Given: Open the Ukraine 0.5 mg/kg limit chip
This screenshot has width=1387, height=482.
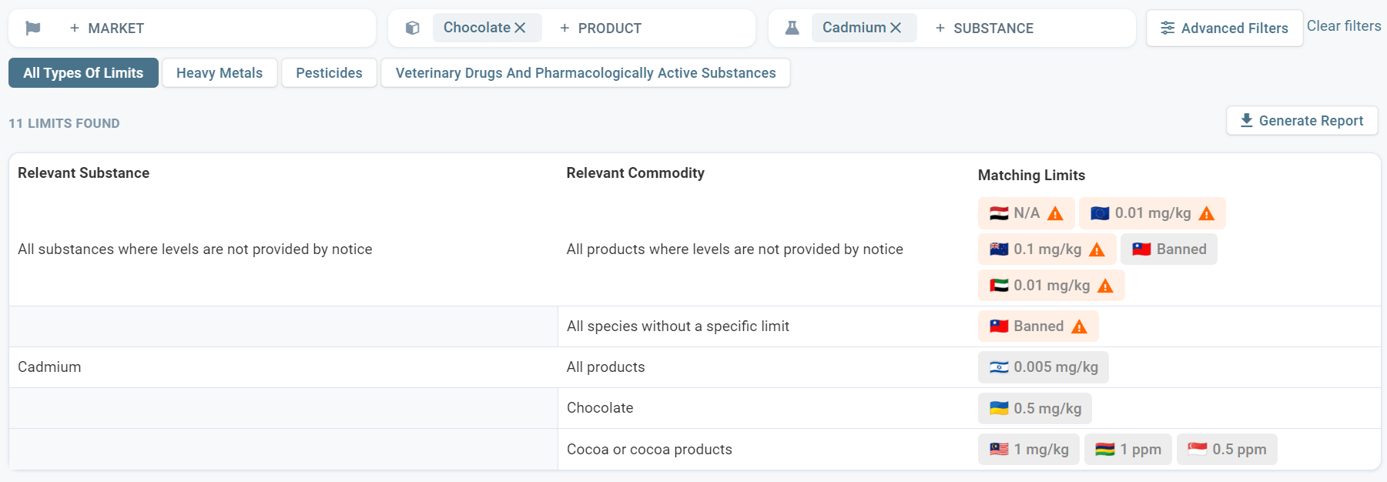Looking at the screenshot, I should 1035,408.
